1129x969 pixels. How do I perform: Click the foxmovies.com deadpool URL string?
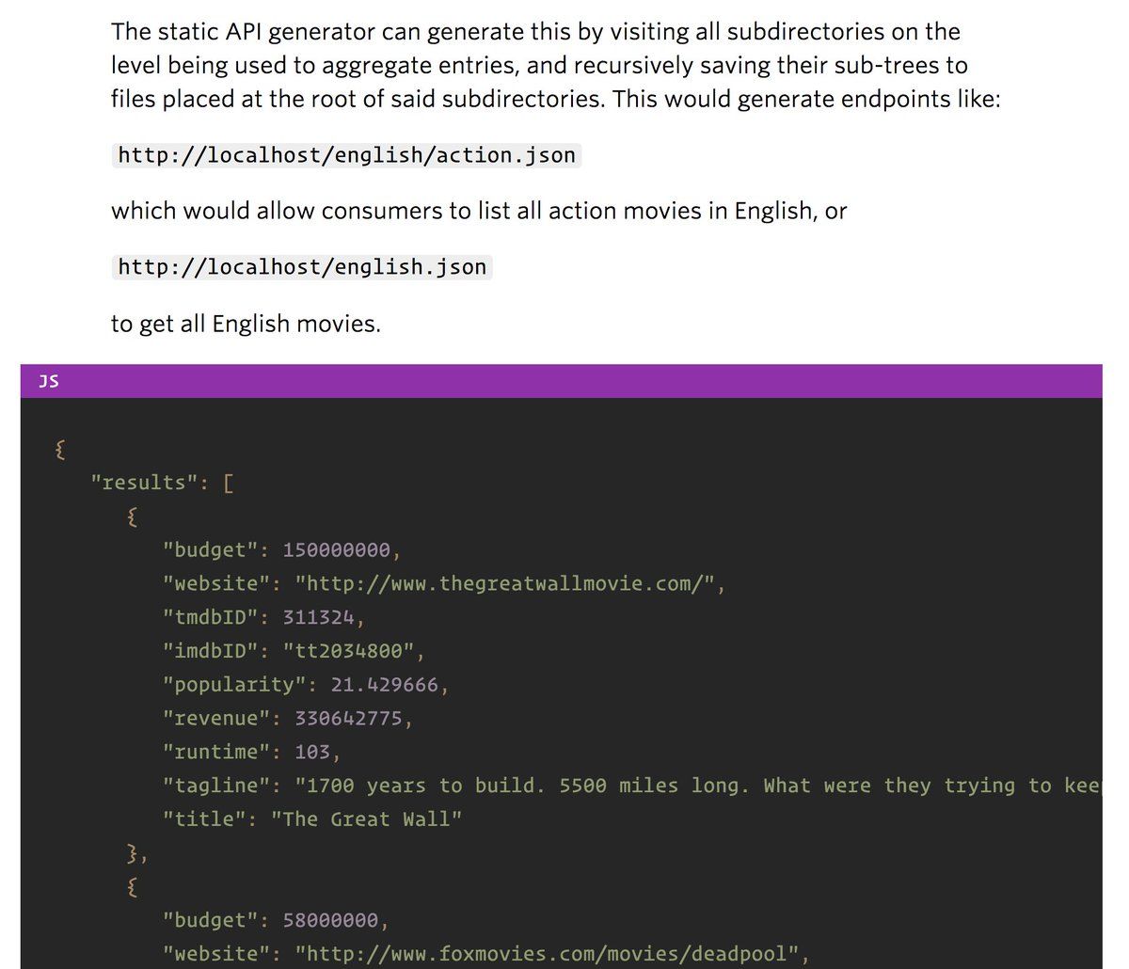pyautogui.click(x=552, y=954)
